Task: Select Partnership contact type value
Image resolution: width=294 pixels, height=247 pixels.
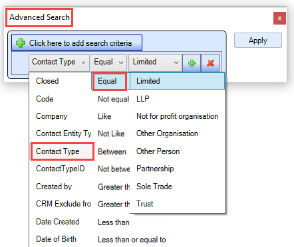Action: click(x=155, y=169)
